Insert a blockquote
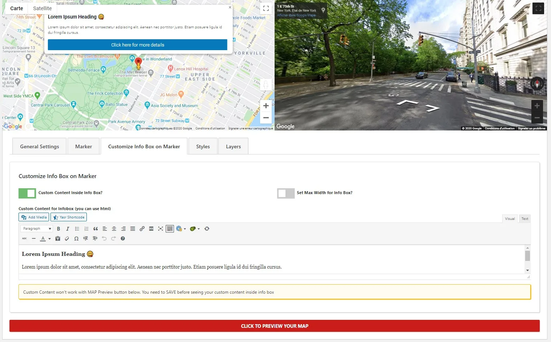Image resolution: width=551 pixels, height=342 pixels. [x=96, y=229]
